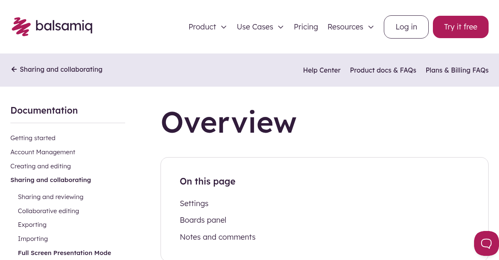The height and width of the screenshot is (260, 499).
Task: Open the Account Management section
Action: point(43,152)
